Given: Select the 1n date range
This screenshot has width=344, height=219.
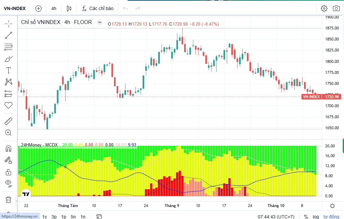Looking at the screenshot, I should [x=83, y=217].
